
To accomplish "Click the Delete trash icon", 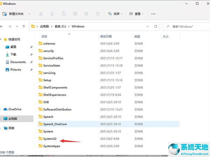I will click(x=98, y=14).
